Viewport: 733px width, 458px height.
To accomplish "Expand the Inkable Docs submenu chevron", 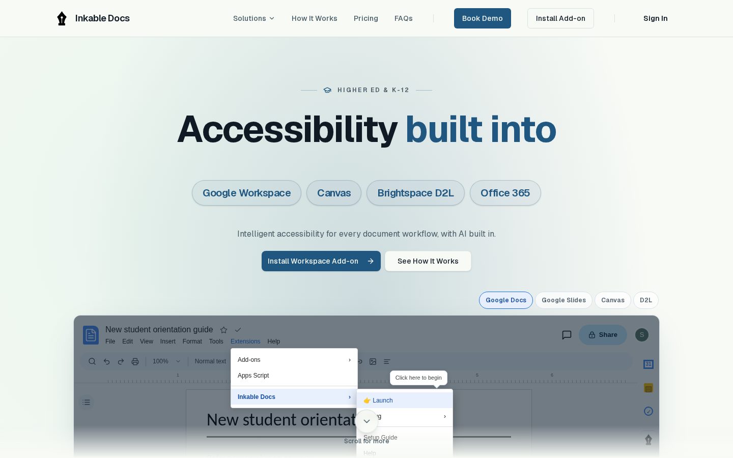I will [x=350, y=397].
